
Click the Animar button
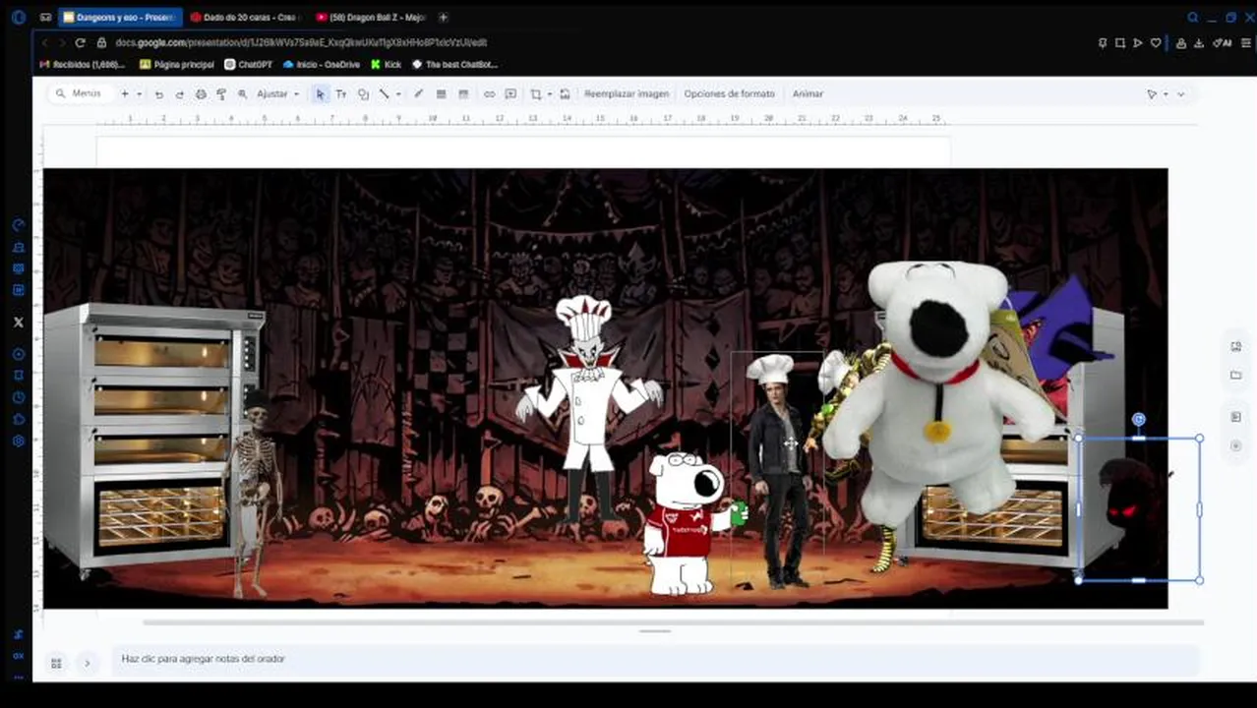pos(808,94)
